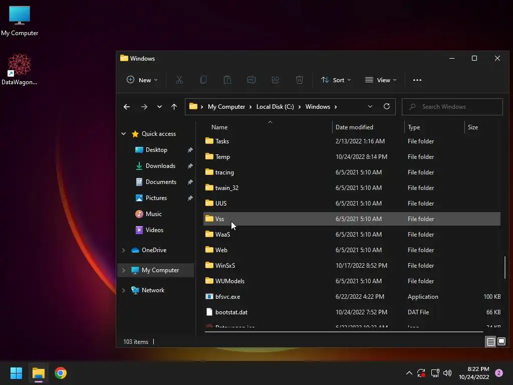Select the Temp folder
The image size is (513, 385).
pos(352,157)
